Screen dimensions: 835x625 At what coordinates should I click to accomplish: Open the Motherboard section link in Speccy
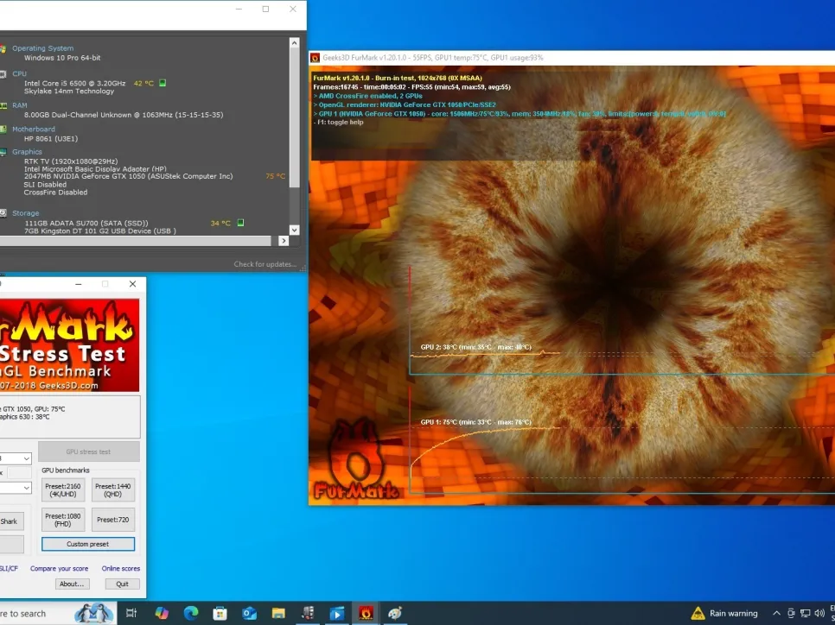coord(34,129)
